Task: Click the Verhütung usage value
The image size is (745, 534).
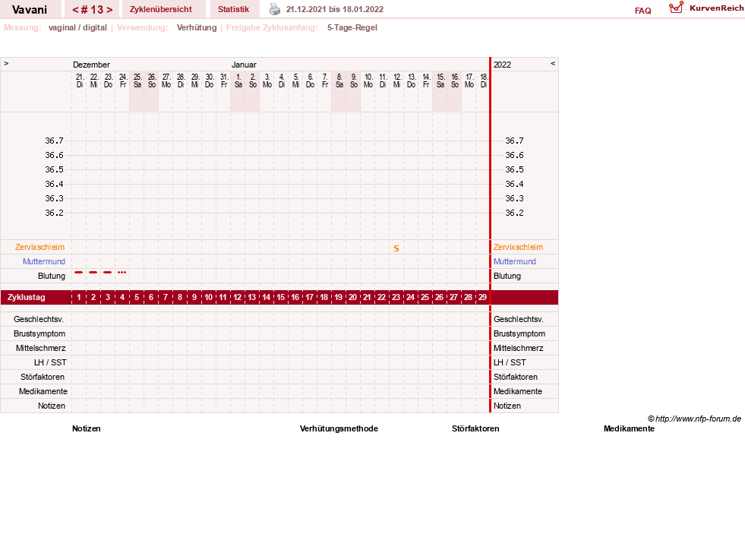Action: 197,27
